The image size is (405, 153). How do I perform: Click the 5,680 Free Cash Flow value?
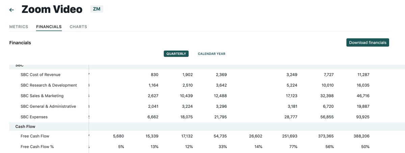click(x=118, y=136)
